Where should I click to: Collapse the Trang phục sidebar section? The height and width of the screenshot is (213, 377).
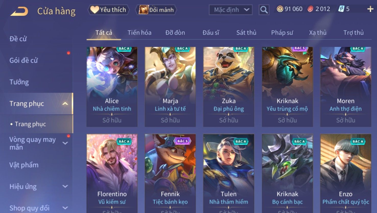pyautogui.click(x=65, y=104)
